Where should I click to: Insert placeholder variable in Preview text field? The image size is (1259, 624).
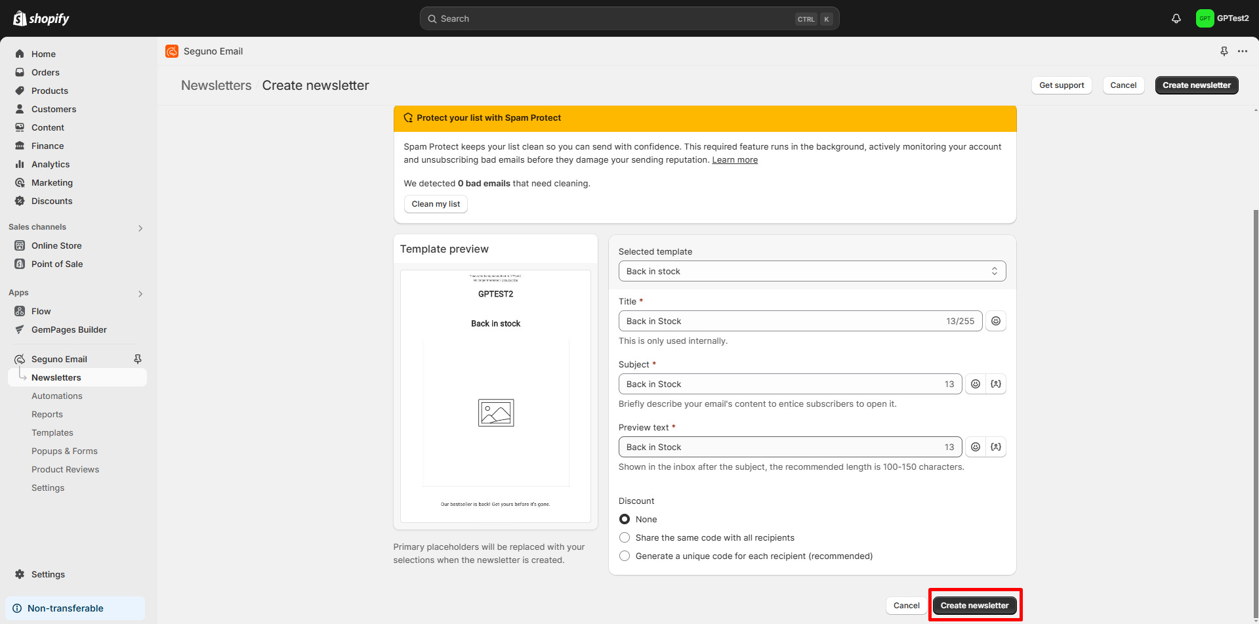pos(995,447)
